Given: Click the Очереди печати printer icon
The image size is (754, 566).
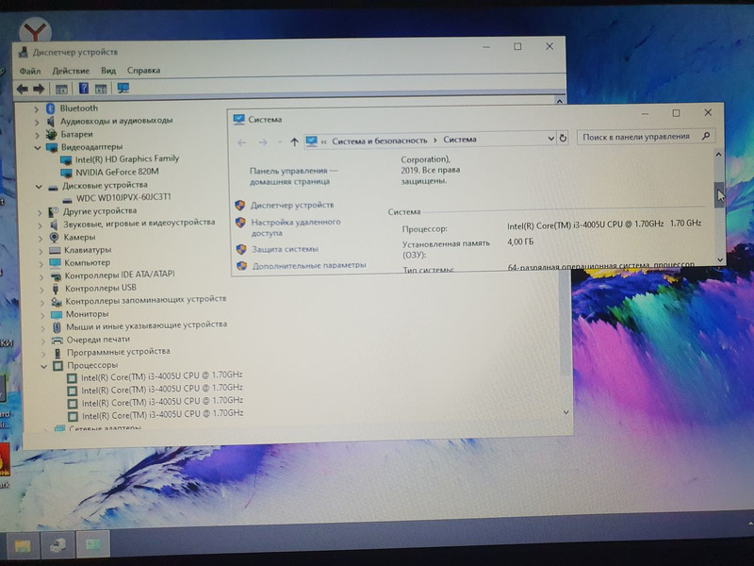Looking at the screenshot, I should point(57,341).
